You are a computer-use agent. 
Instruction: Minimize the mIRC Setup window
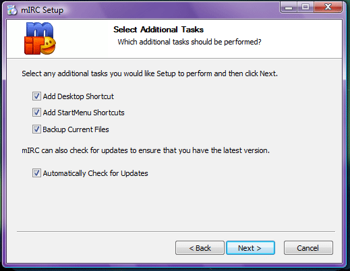[x=289, y=7]
